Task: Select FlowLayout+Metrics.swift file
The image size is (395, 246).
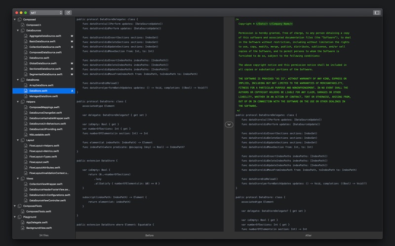Action: pyautogui.click(x=44, y=151)
